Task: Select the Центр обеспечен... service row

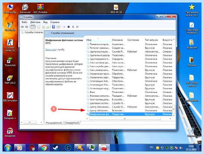Action: (x=130, y=107)
